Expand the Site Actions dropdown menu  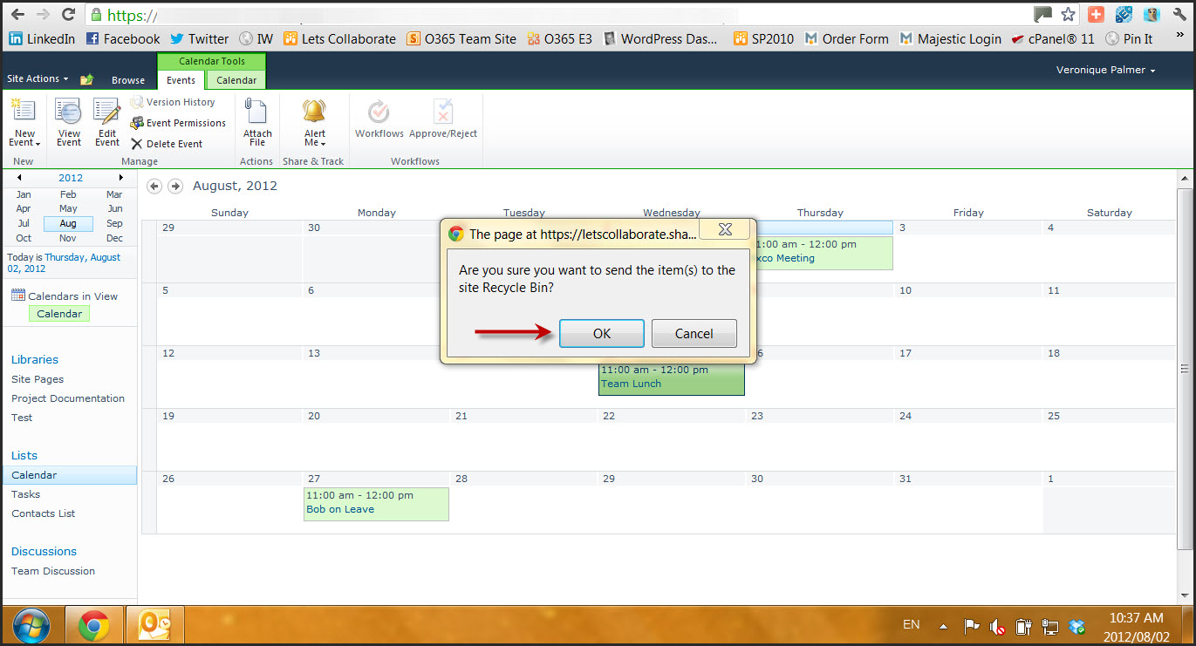coord(38,78)
